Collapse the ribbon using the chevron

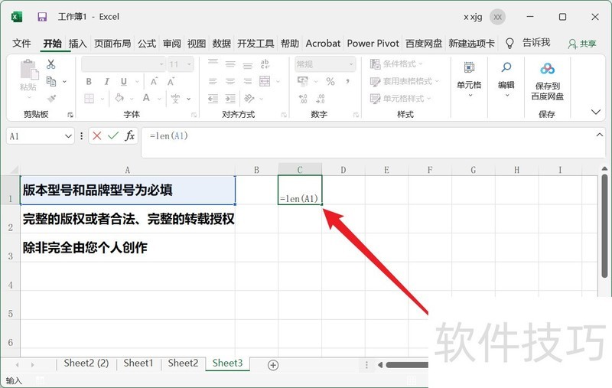[596, 112]
